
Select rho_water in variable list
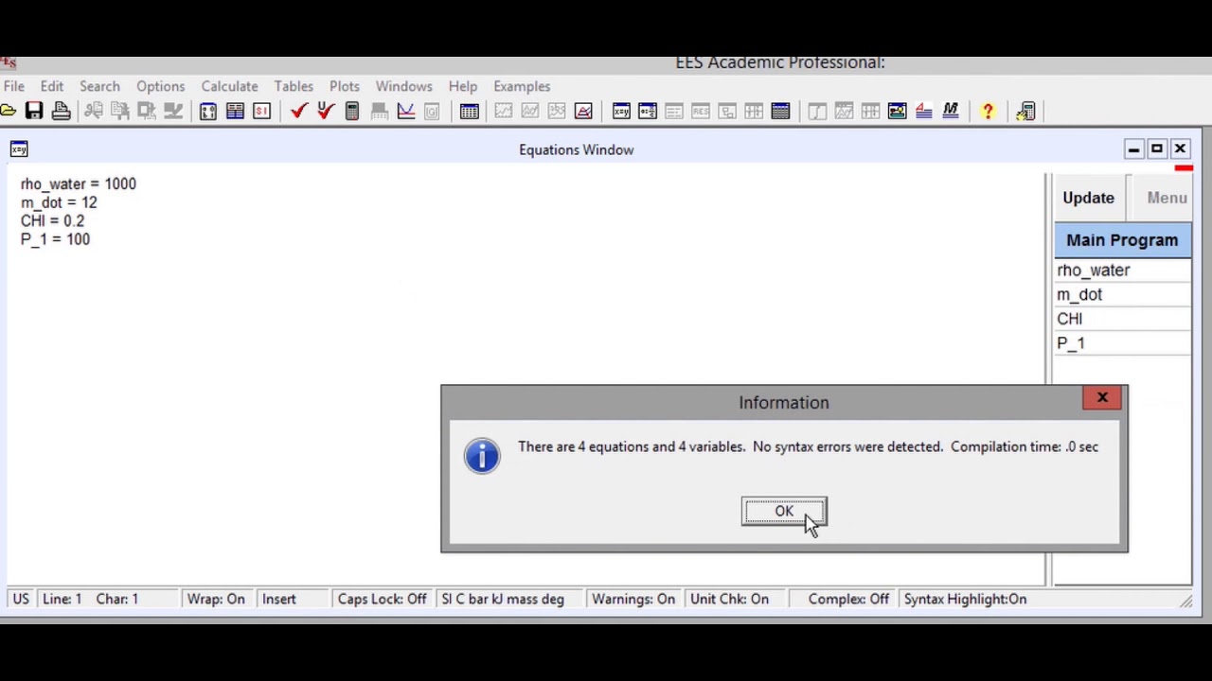[1122, 271]
